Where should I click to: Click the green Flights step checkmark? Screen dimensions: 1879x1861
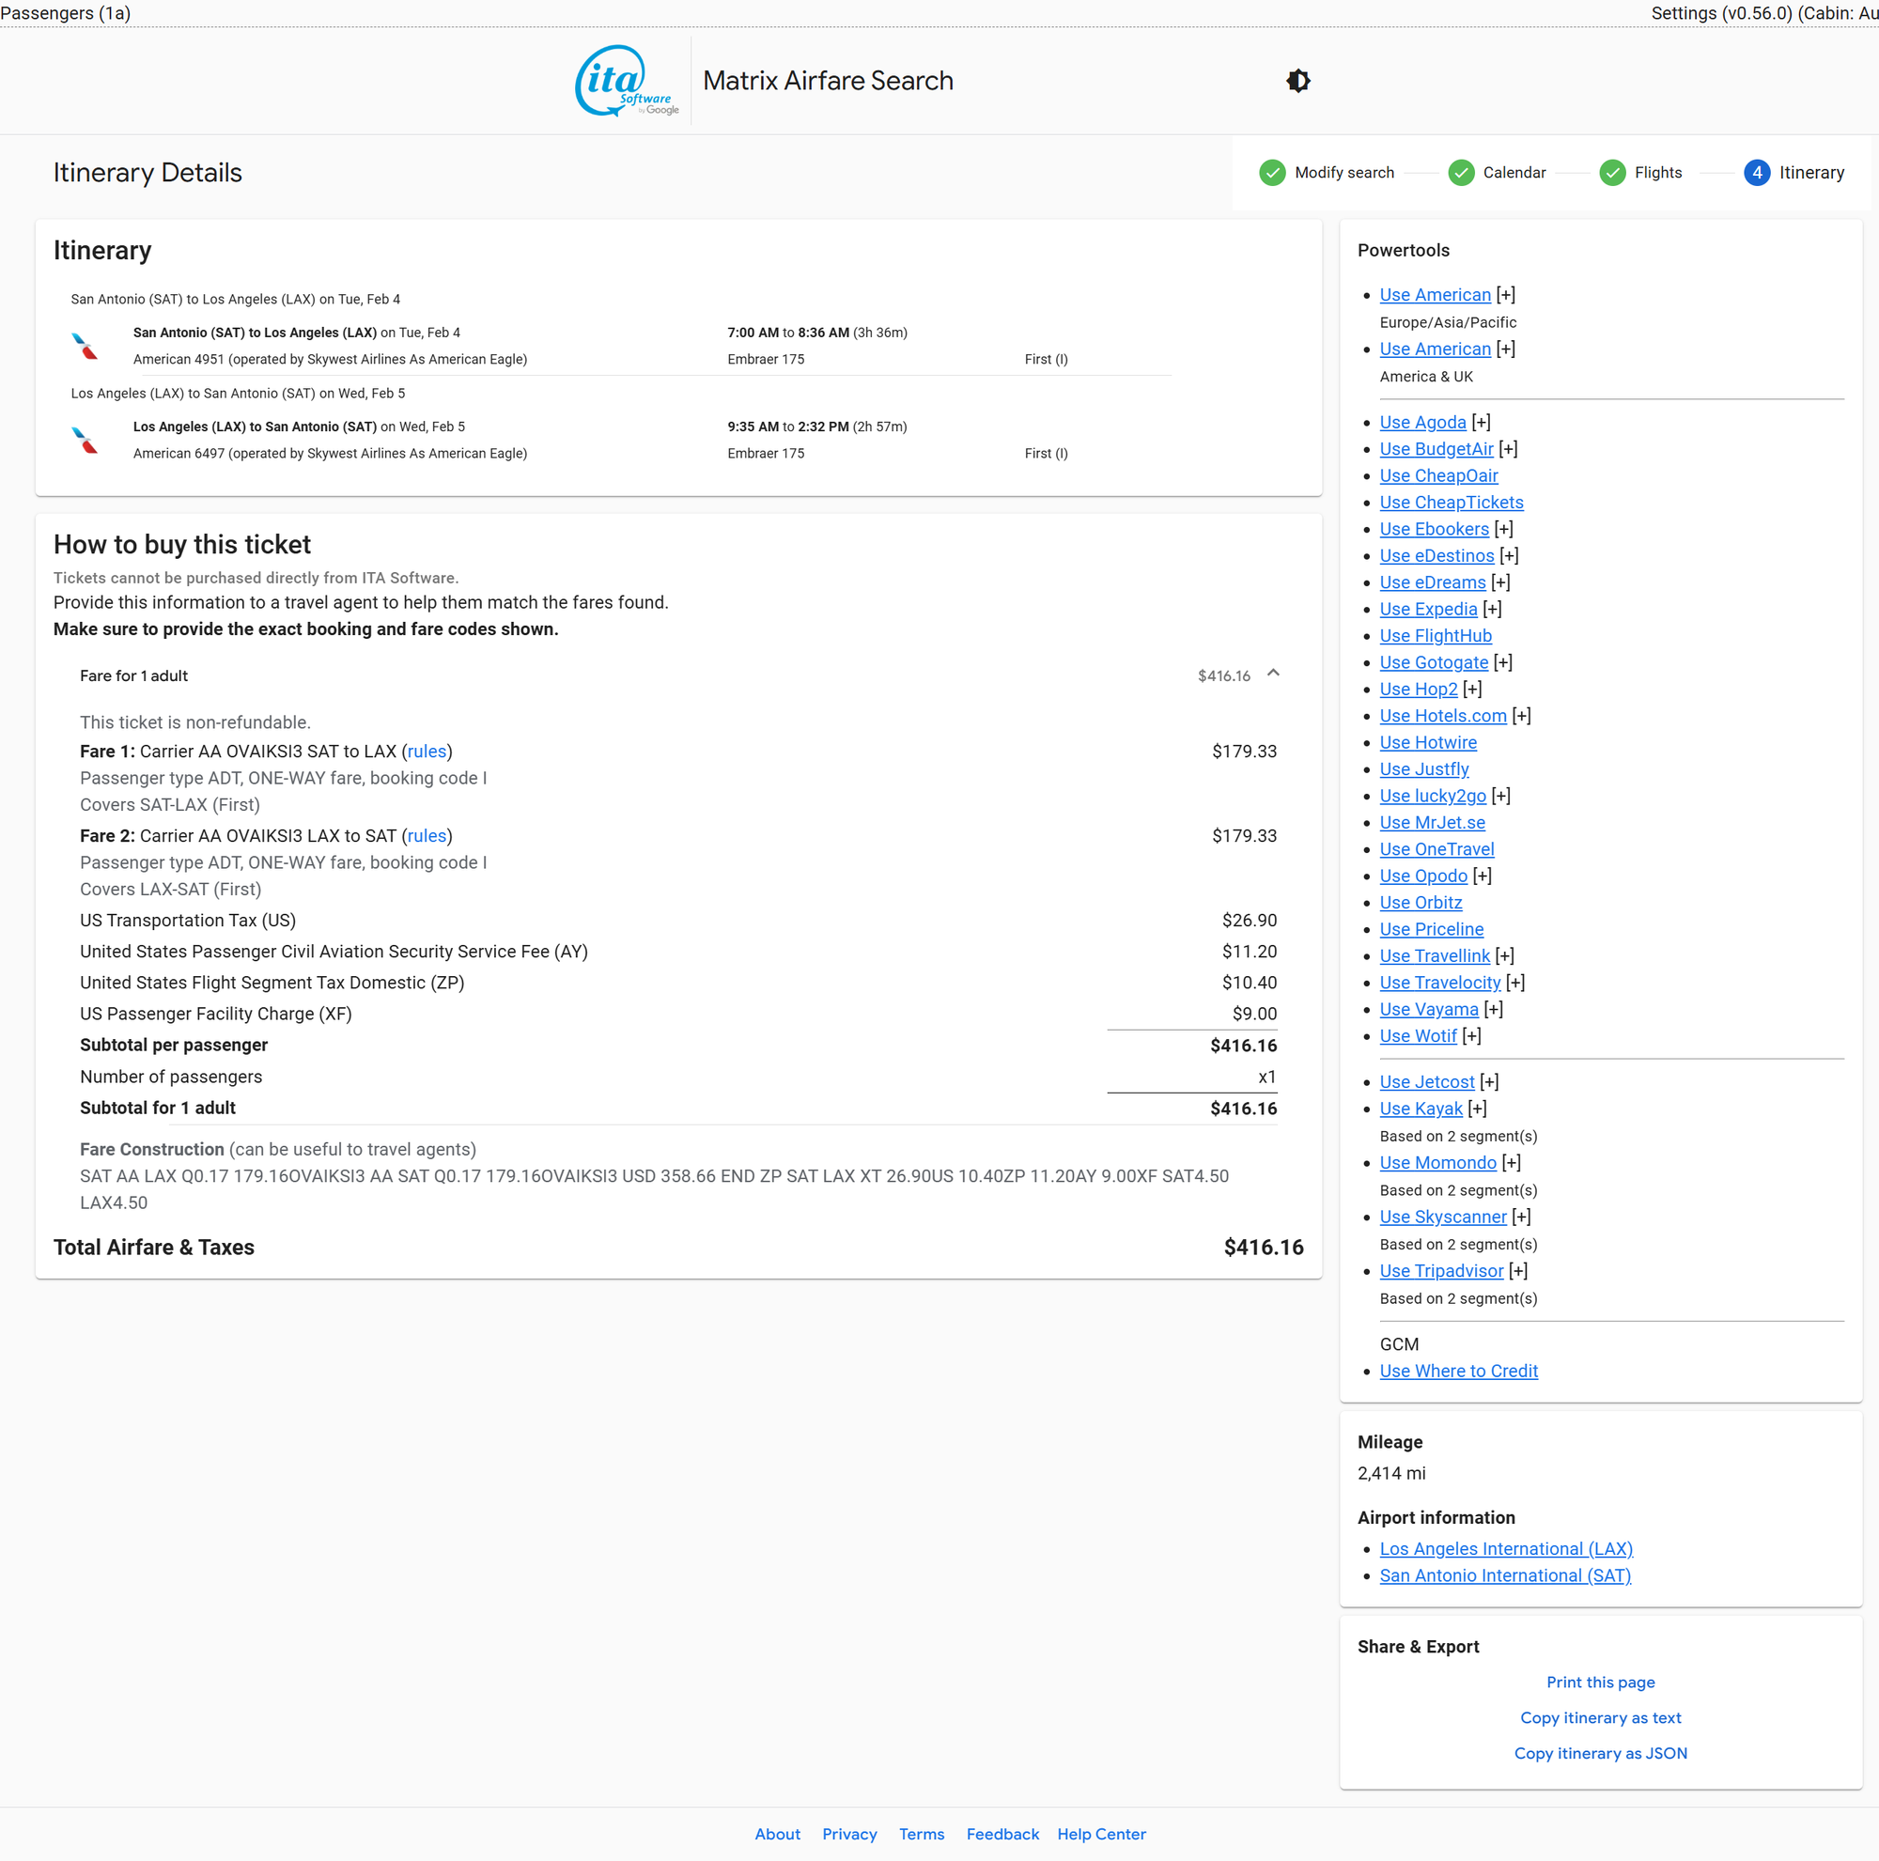pyautogui.click(x=1611, y=172)
